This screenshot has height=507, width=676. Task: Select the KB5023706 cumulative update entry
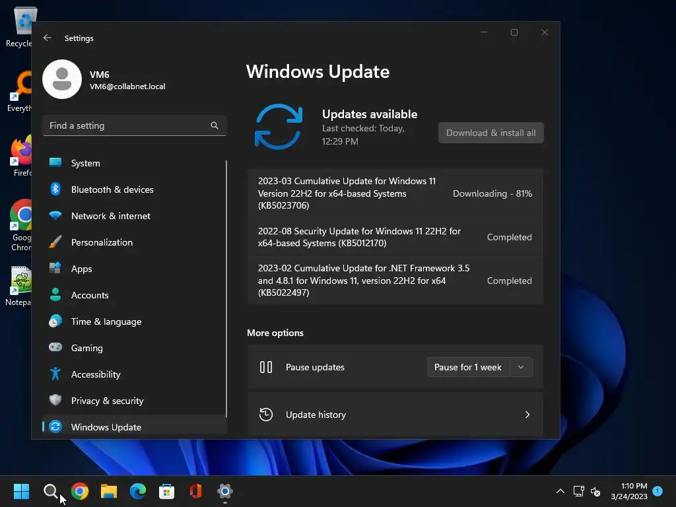[395, 193]
